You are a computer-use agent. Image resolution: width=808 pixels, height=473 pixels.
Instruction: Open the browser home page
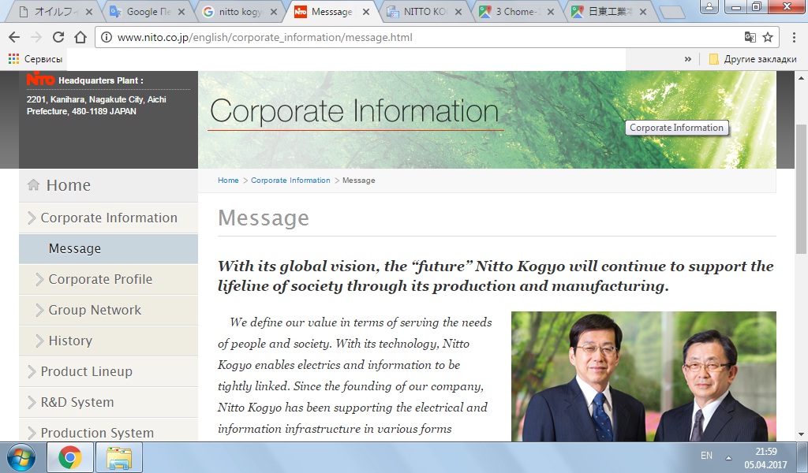point(80,37)
